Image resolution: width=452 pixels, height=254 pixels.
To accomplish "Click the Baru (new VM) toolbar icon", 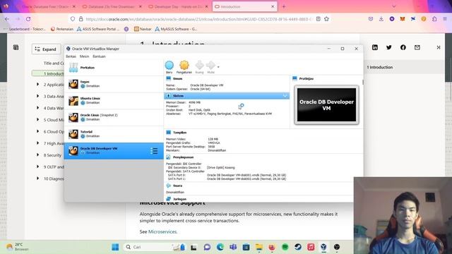I will (x=169, y=66).
